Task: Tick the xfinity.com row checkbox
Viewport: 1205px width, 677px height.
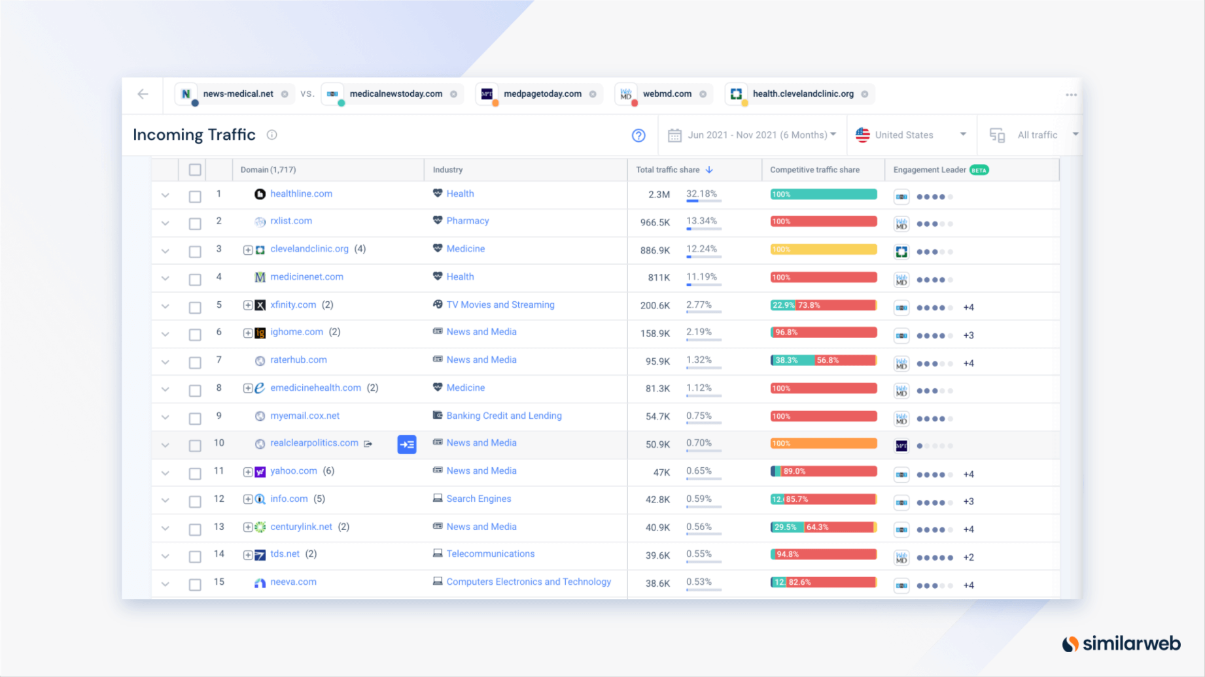Action: (x=195, y=307)
